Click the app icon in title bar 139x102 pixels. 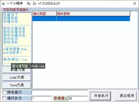click(3, 3)
